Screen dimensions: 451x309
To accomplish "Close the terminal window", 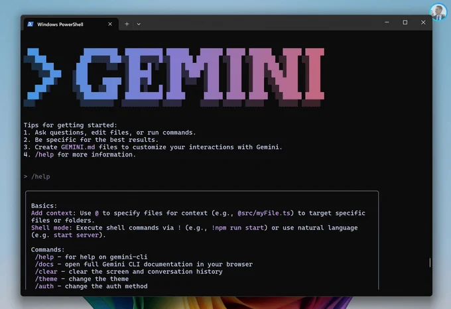I will [x=423, y=23].
